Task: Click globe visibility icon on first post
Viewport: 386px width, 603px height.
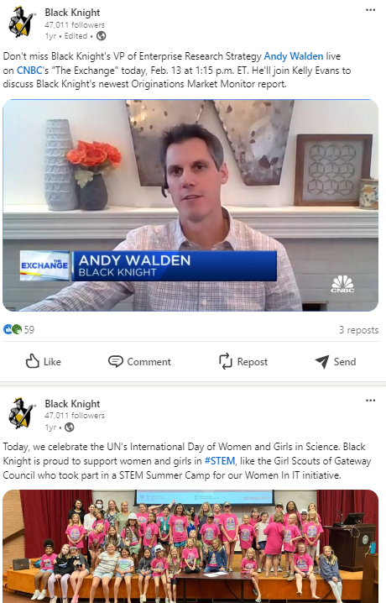Action: click(x=101, y=36)
